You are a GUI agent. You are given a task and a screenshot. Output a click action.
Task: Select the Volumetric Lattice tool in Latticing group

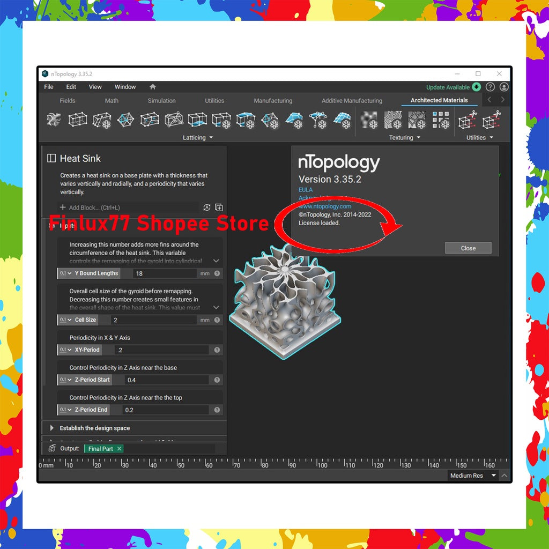tap(78, 120)
